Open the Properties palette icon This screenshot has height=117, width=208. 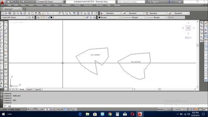click(74, 13)
